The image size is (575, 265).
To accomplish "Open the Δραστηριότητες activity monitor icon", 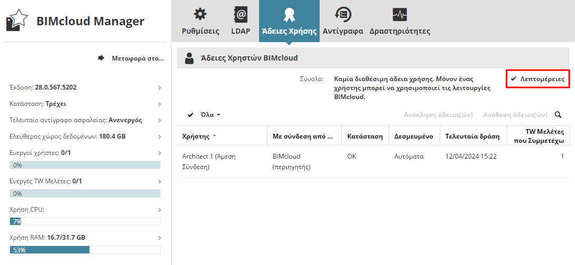I will tap(400, 14).
